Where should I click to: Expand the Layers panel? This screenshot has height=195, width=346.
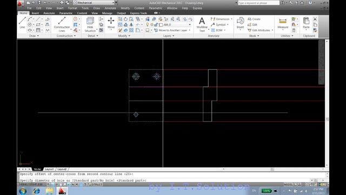(x=169, y=36)
